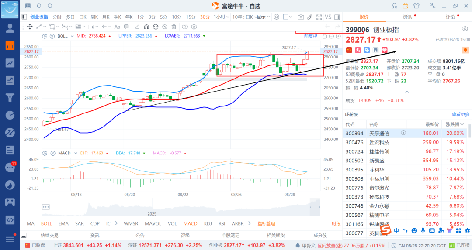Open the line-trend markets sidebar icon

click(10, 63)
